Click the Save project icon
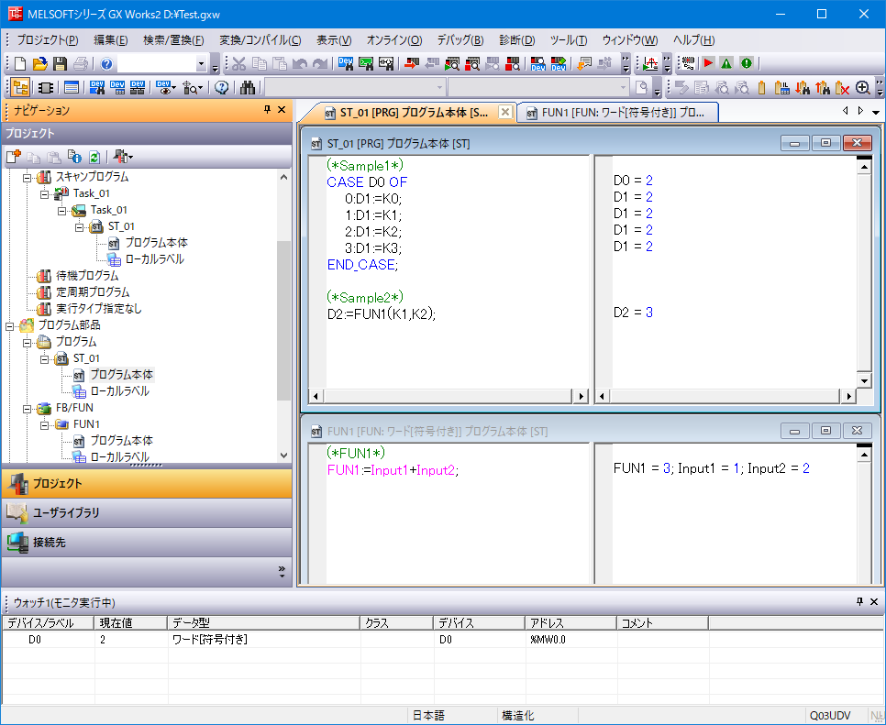The height and width of the screenshot is (725, 886). (60, 63)
